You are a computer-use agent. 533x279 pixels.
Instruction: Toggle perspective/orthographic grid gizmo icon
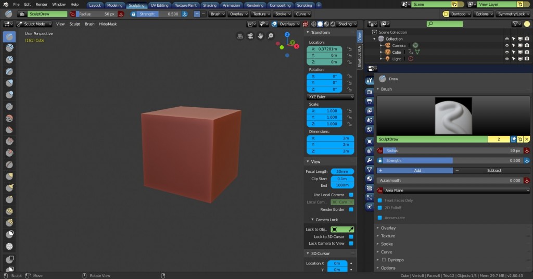(240, 36)
